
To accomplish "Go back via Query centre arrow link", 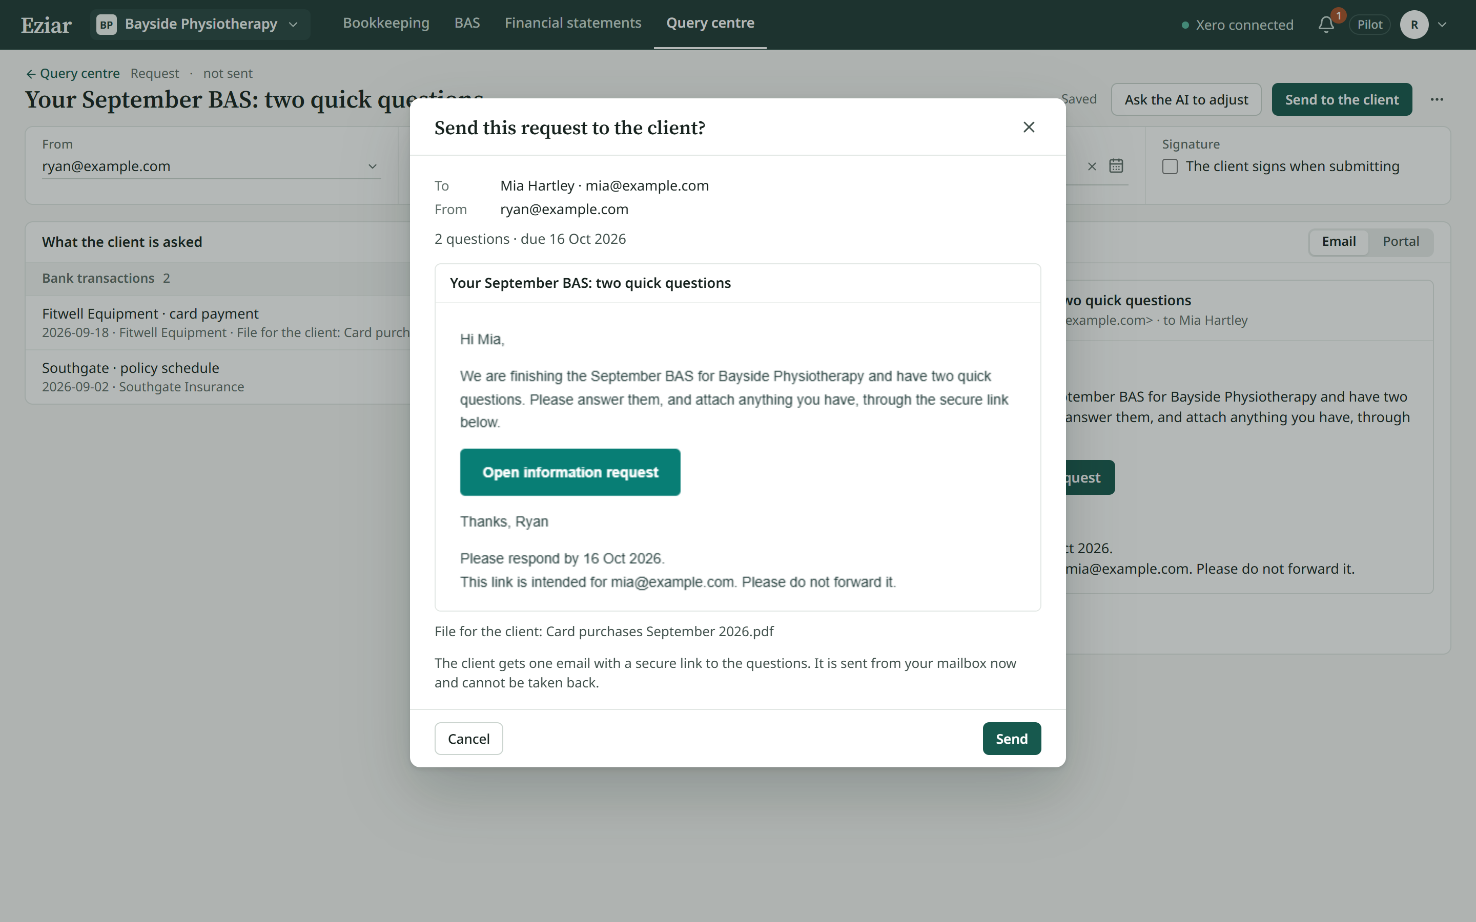I will coord(73,73).
